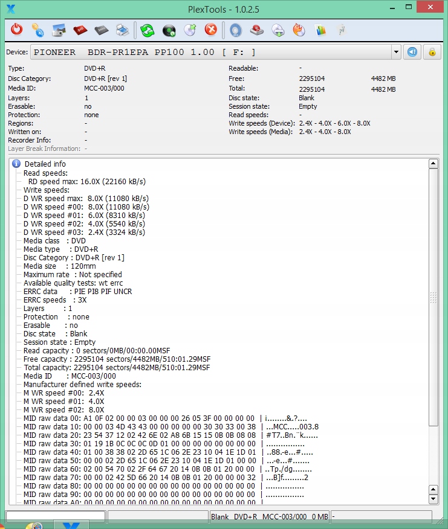Click the blue disc icon in toolbar
Screen dimensions: 448x529
coord(235,29)
